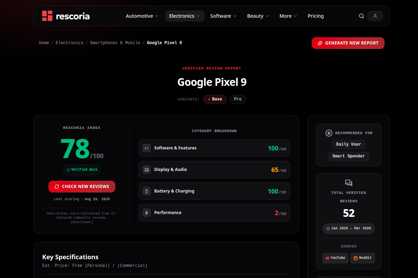Go to Electronics breadcrumb
The image size is (418, 278).
pos(69,43)
